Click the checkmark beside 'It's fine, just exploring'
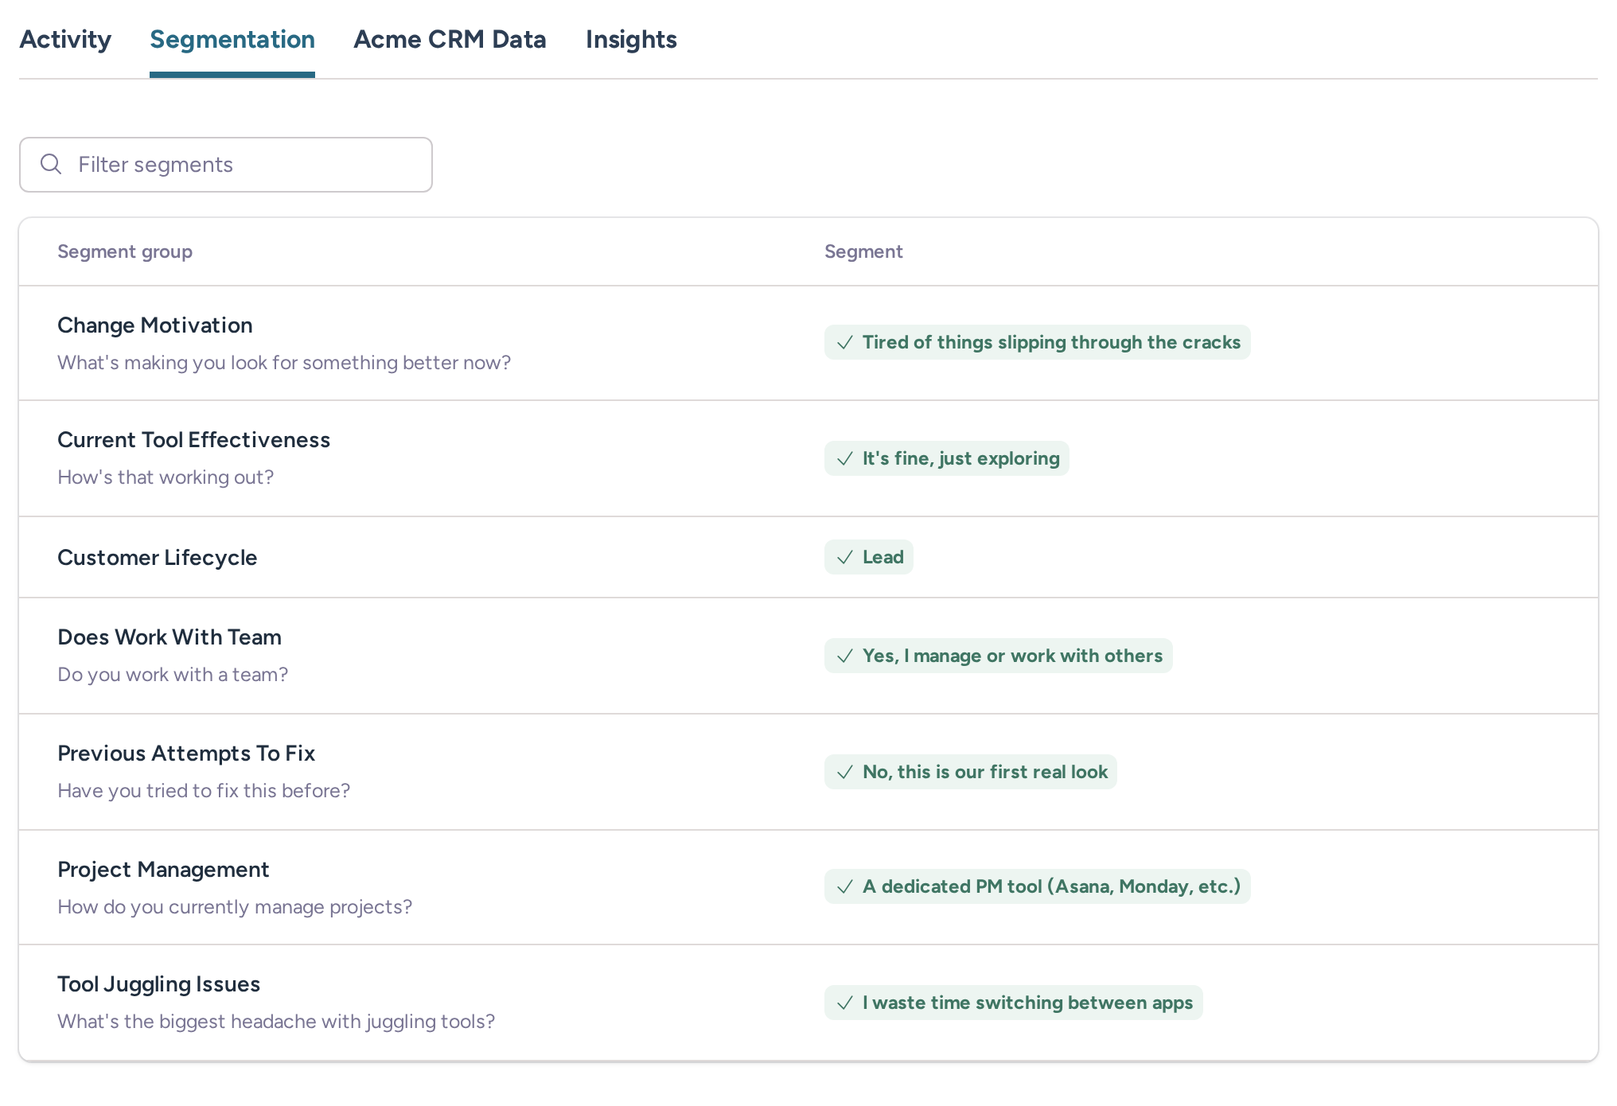 (845, 458)
